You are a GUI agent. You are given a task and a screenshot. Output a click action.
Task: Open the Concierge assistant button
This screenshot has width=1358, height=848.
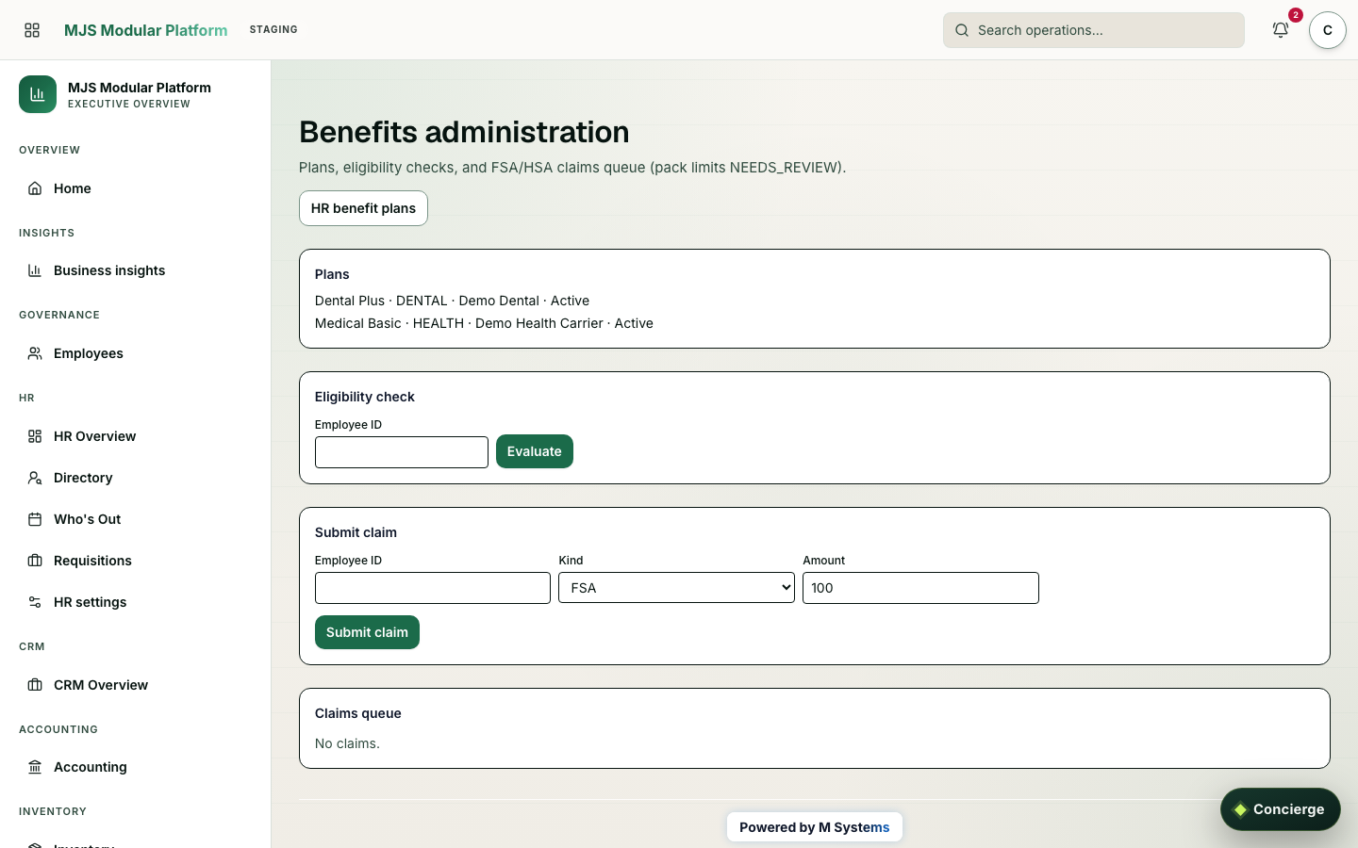coord(1280,809)
